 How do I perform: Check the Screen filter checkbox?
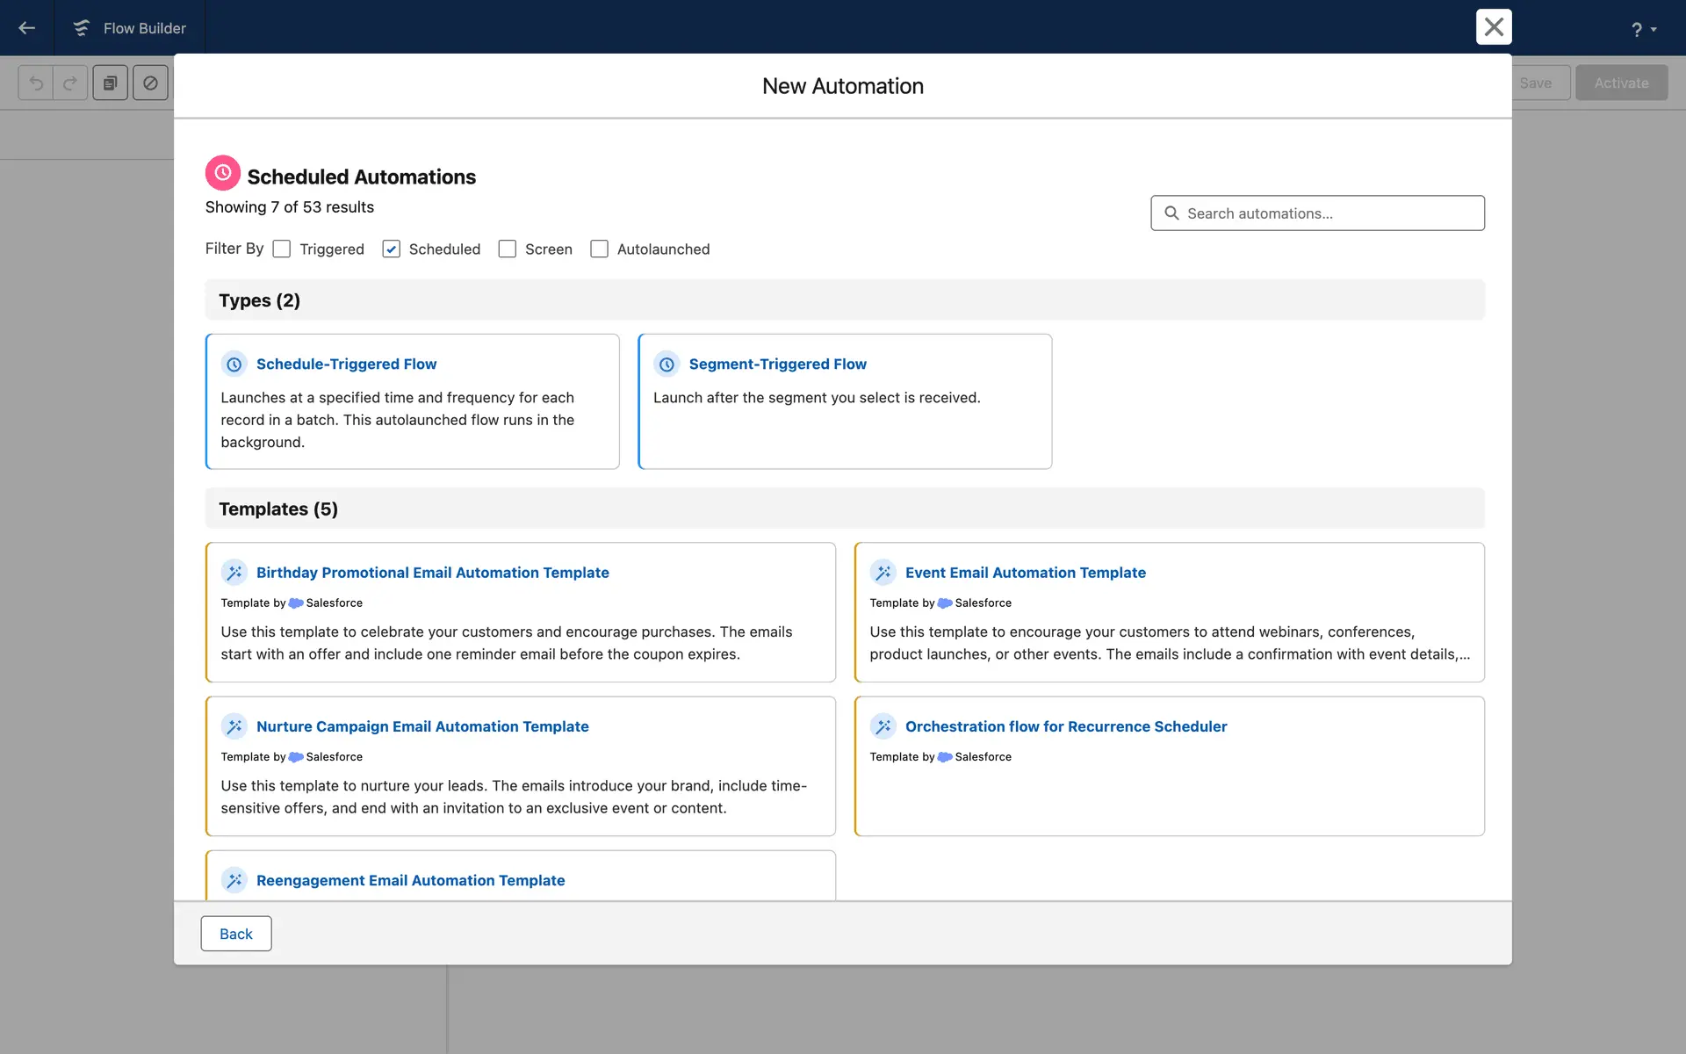pyautogui.click(x=508, y=249)
